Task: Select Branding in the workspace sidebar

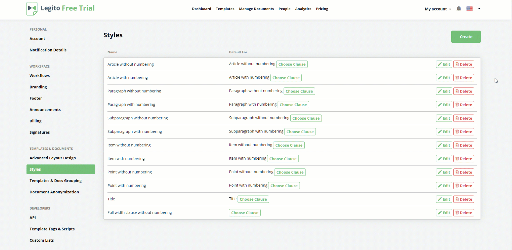Action: (x=38, y=87)
